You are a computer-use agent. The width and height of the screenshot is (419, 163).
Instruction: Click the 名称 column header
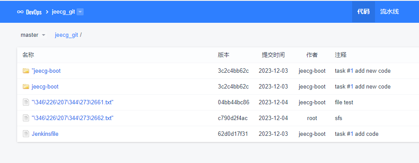coord(28,55)
